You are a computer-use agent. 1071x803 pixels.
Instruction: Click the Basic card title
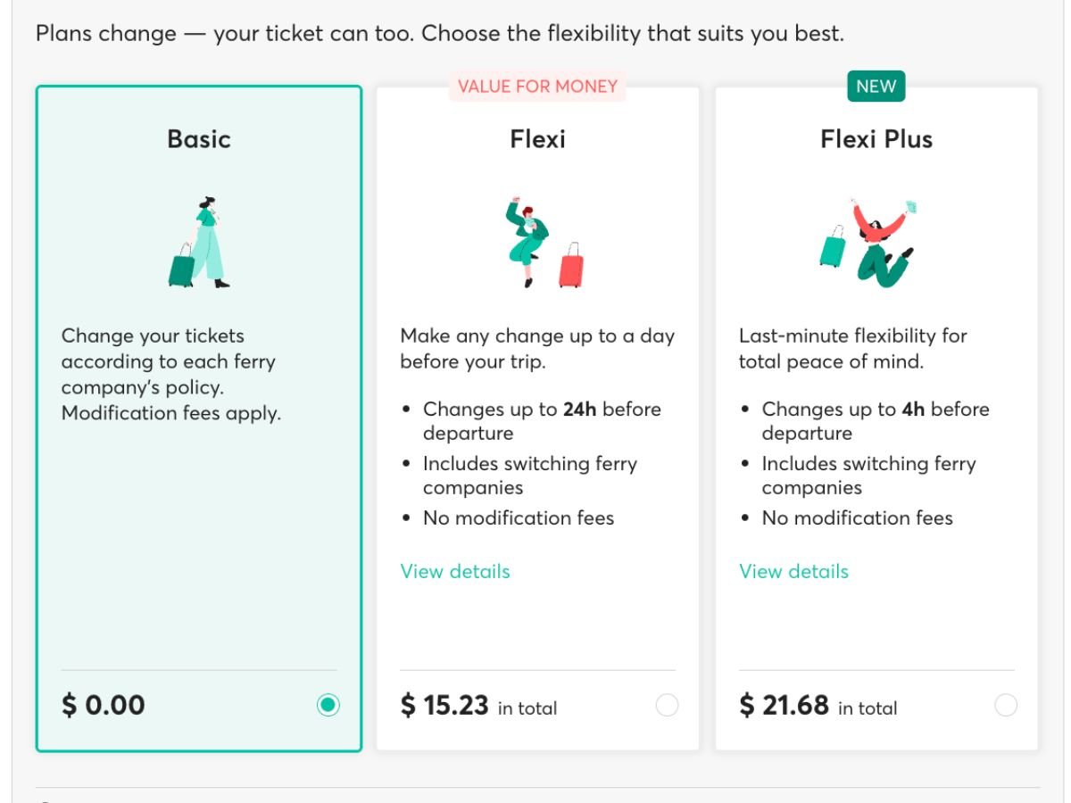[199, 139]
